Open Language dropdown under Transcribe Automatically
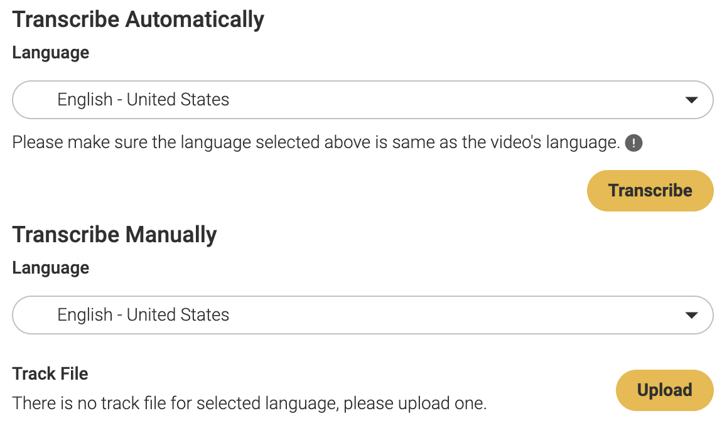The image size is (722, 428). point(362,100)
